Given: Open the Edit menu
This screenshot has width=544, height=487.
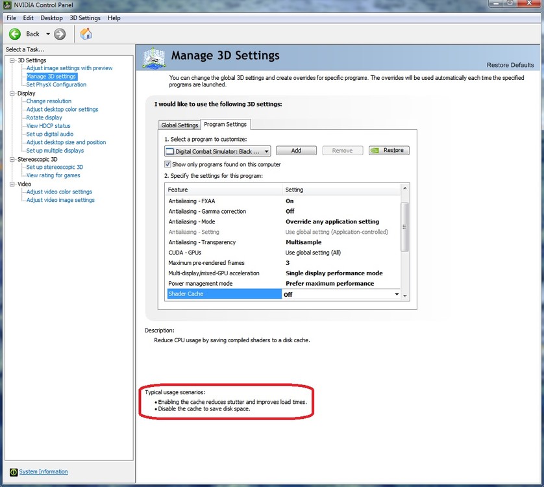Looking at the screenshot, I should click(x=28, y=18).
